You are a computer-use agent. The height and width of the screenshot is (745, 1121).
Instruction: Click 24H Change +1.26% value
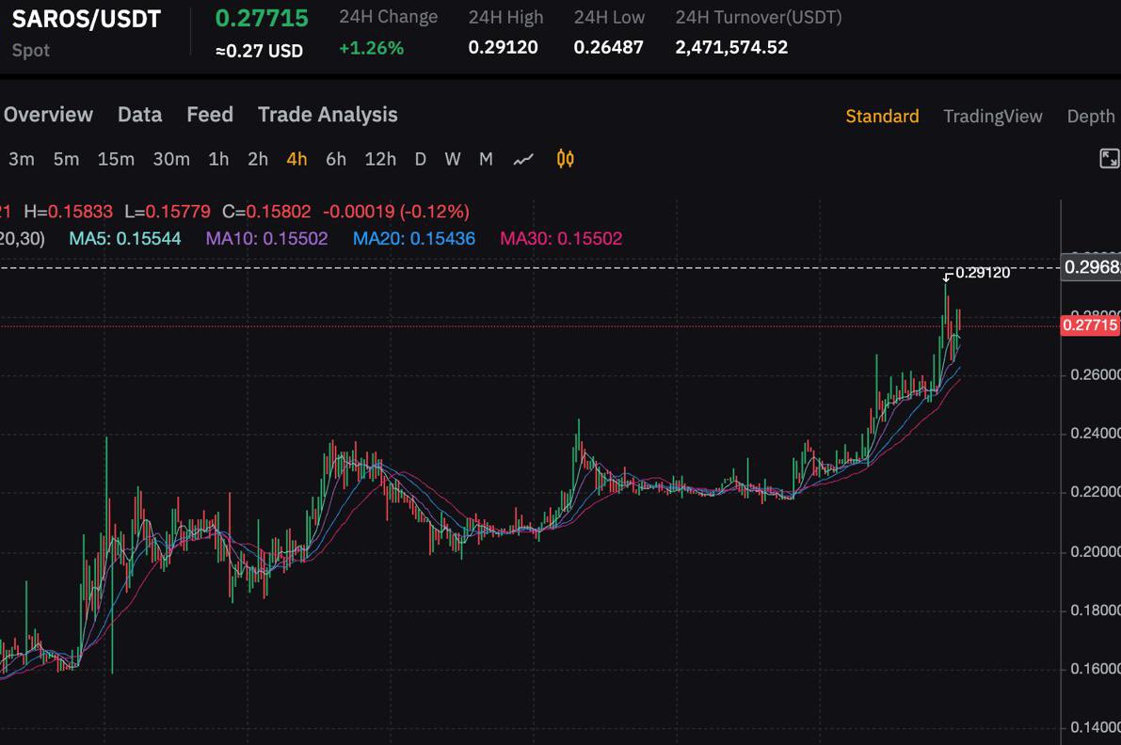tap(371, 48)
